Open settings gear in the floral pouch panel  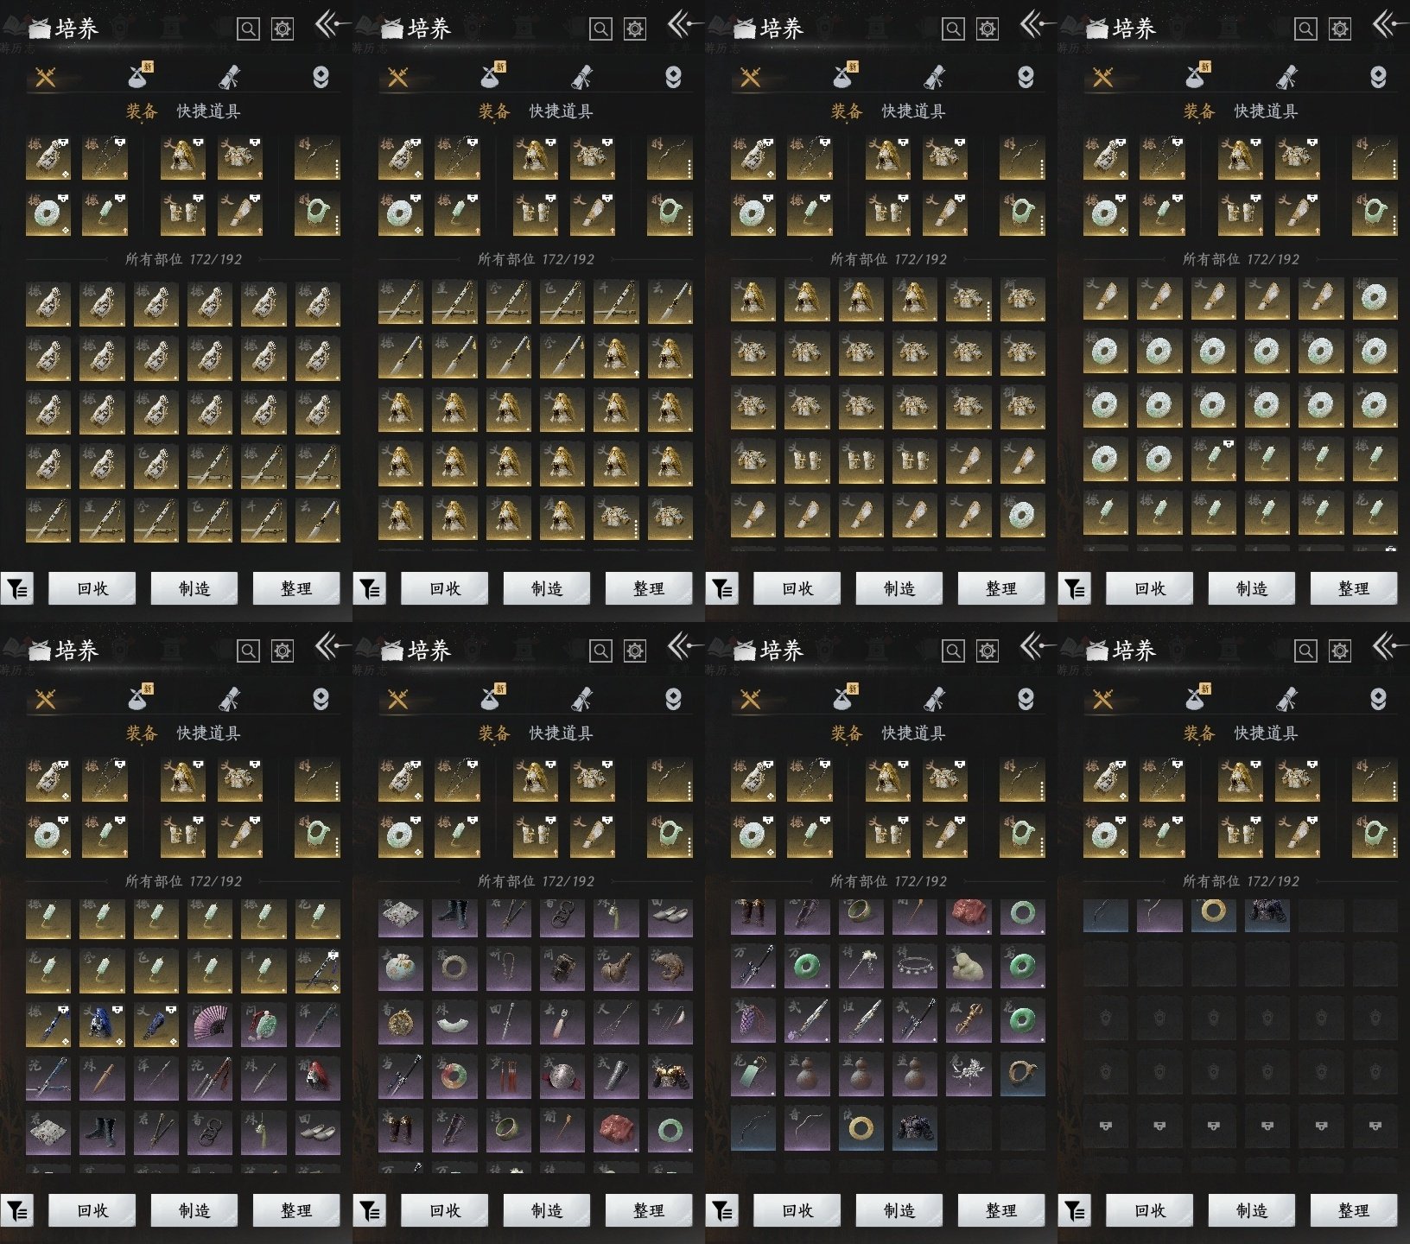(635, 651)
